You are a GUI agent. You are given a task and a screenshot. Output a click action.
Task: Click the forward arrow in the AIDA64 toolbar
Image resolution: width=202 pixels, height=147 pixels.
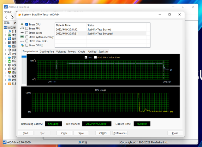click(x=12, y=17)
